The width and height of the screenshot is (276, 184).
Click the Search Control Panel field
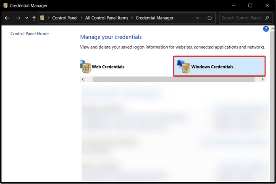[246, 18]
